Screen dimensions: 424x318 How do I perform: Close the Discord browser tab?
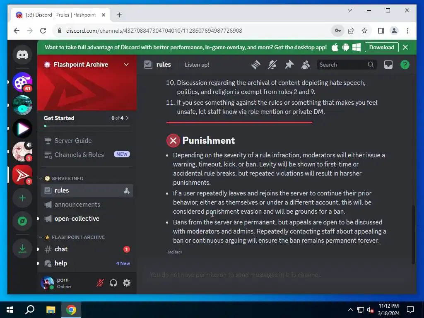tap(103, 15)
